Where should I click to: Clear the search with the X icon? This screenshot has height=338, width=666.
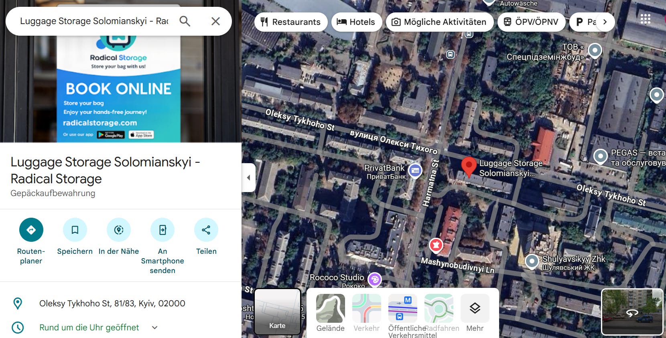click(215, 21)
